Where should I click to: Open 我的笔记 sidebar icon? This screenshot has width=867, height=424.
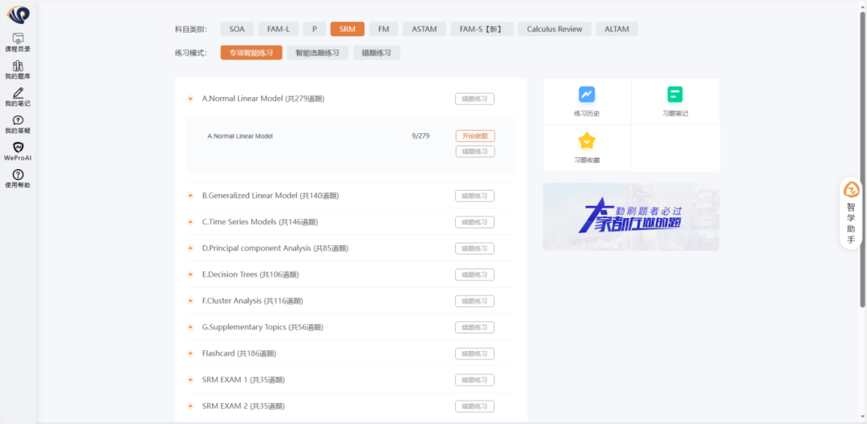(x=18, y=97)
